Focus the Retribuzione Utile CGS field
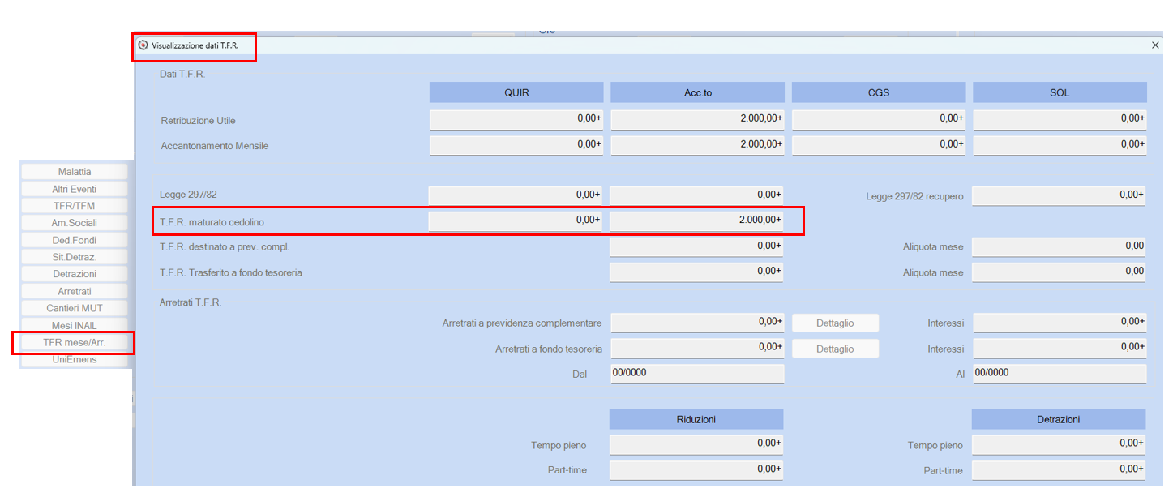 [879, 119]
